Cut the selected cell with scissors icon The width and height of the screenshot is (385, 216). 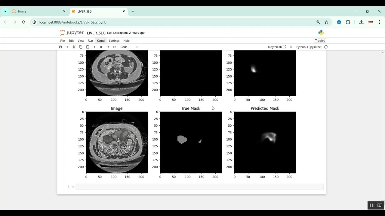(74, 47)
